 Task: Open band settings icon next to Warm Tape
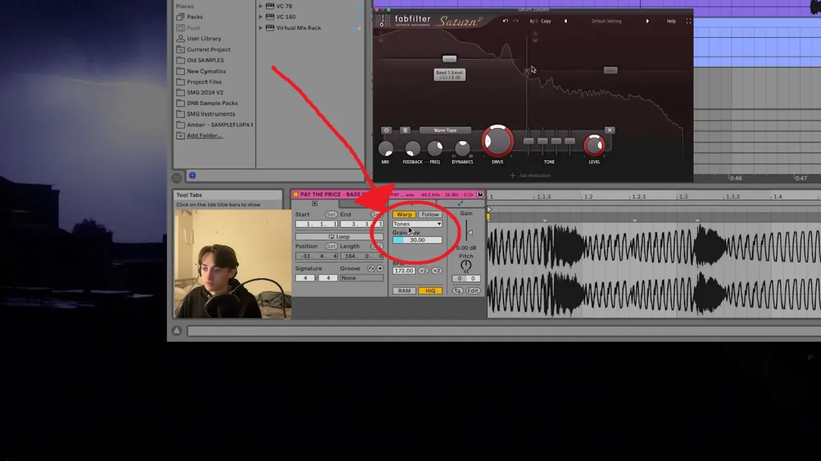(405, 131)
